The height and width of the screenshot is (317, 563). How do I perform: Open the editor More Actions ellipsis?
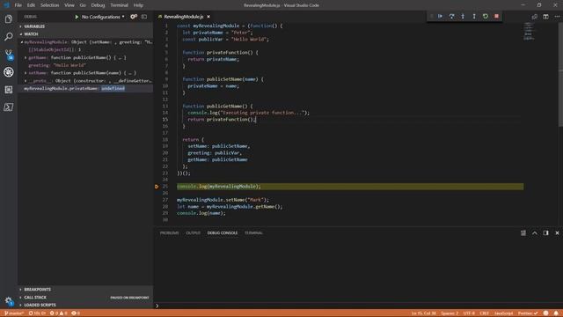[557, 17]
